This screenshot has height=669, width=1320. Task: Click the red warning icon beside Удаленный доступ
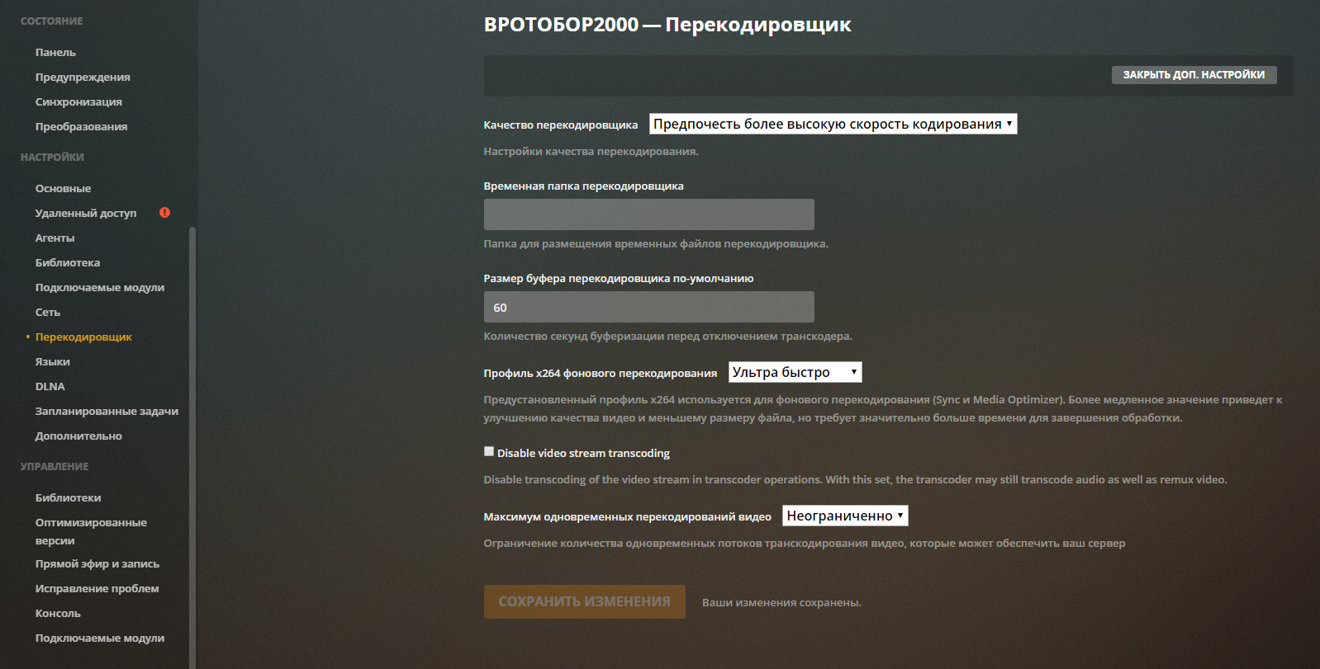pos(164,213)
